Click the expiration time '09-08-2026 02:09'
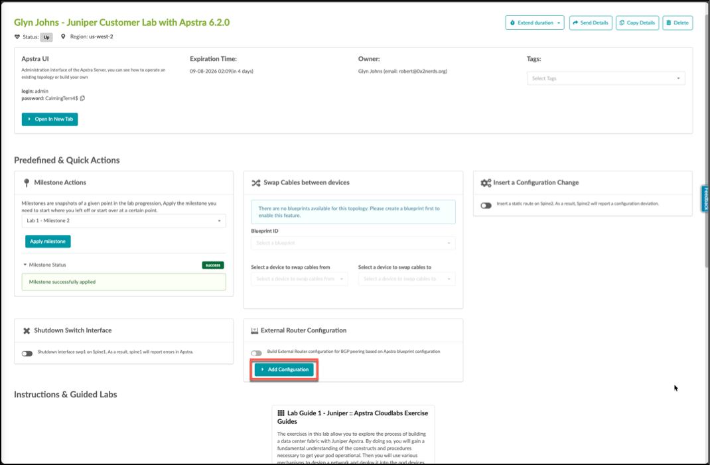Viewport: 710px width, 465px height. (210, 71)
